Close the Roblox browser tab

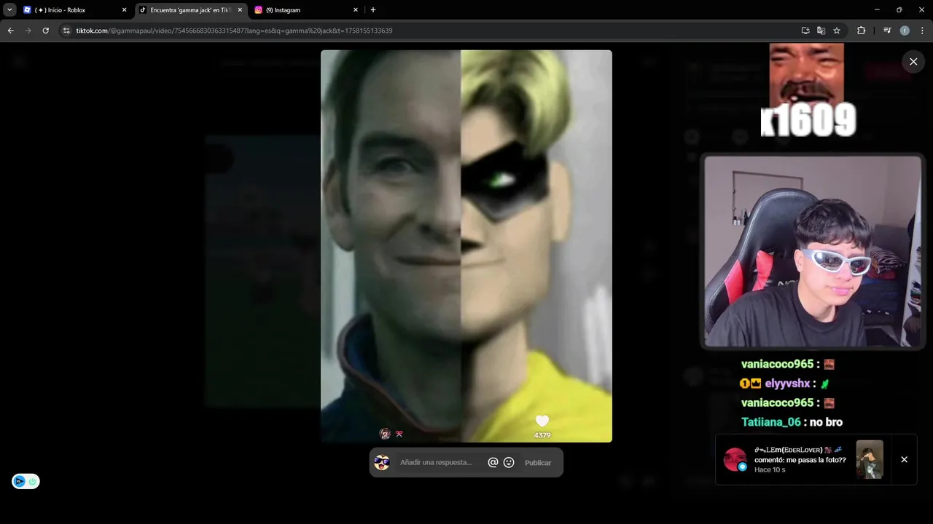(x=124, y=10)
